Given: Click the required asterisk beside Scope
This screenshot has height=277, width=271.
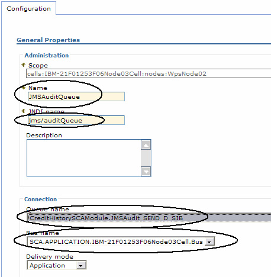Looking at the screenshot, I should pyautogui.click(x=24, y=65).
